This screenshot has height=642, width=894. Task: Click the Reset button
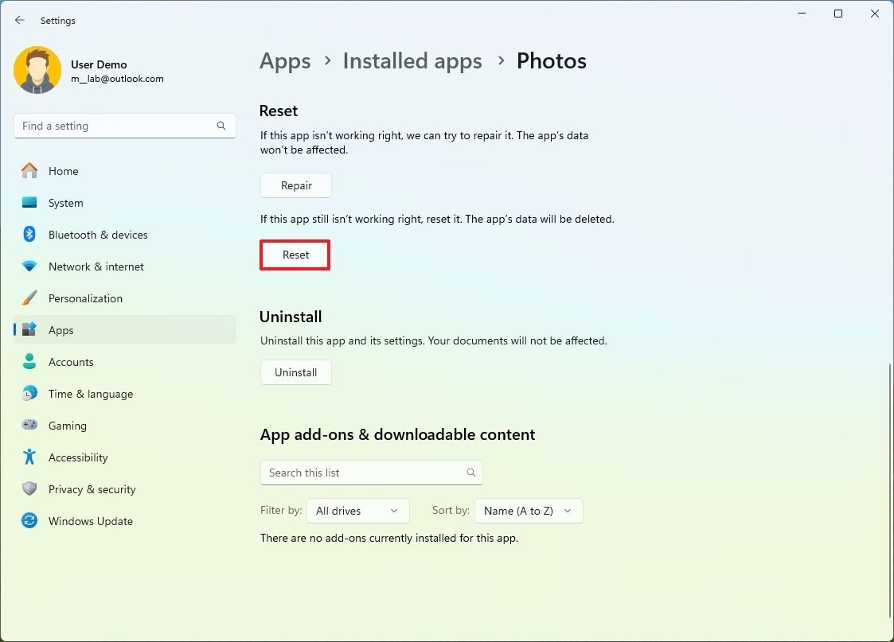[x=295, y=255]
